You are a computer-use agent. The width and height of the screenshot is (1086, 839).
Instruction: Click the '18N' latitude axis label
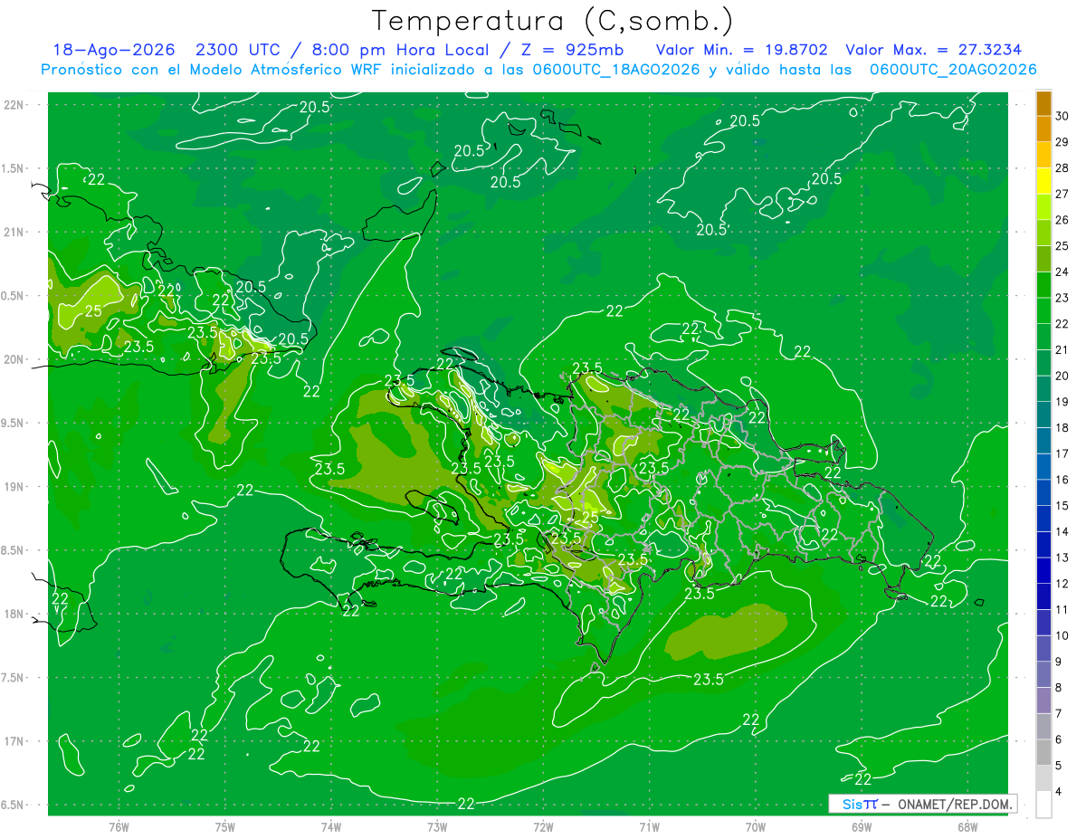(14, 614)
